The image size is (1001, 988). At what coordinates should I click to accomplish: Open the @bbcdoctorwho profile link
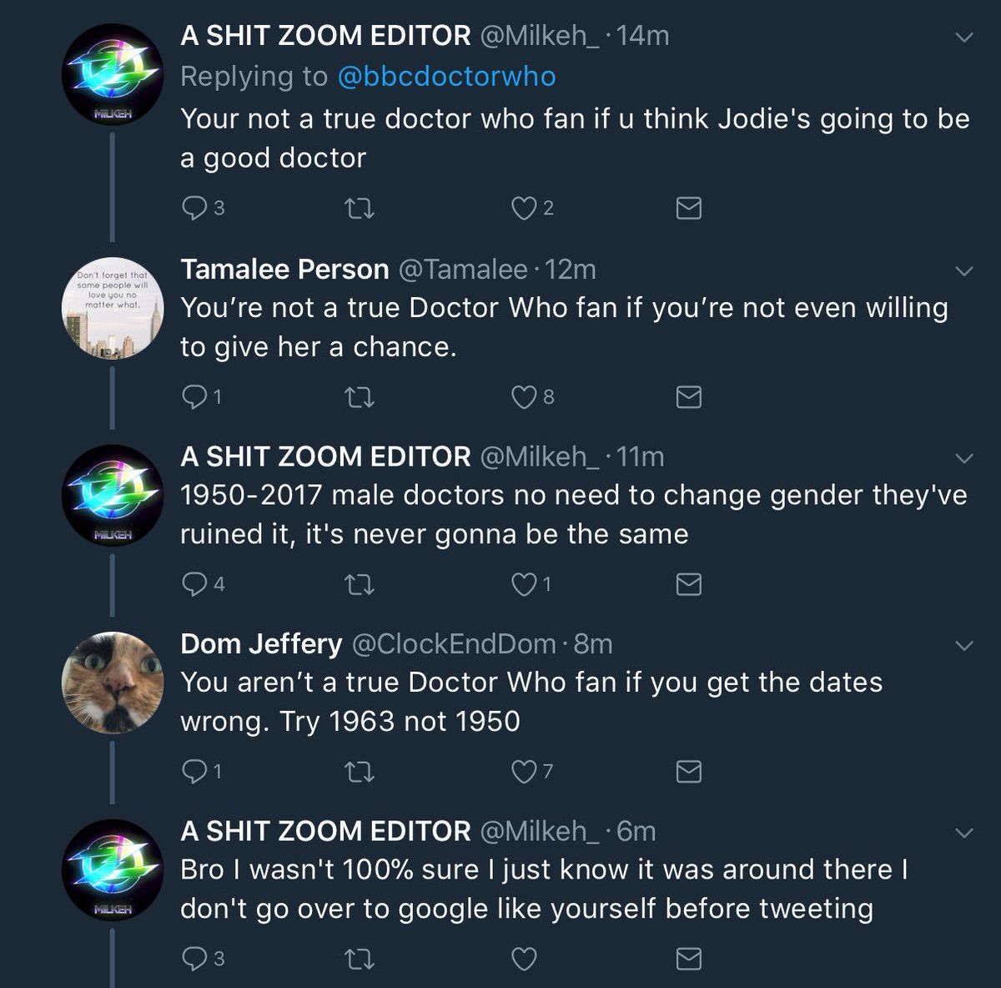coord(446,77)
